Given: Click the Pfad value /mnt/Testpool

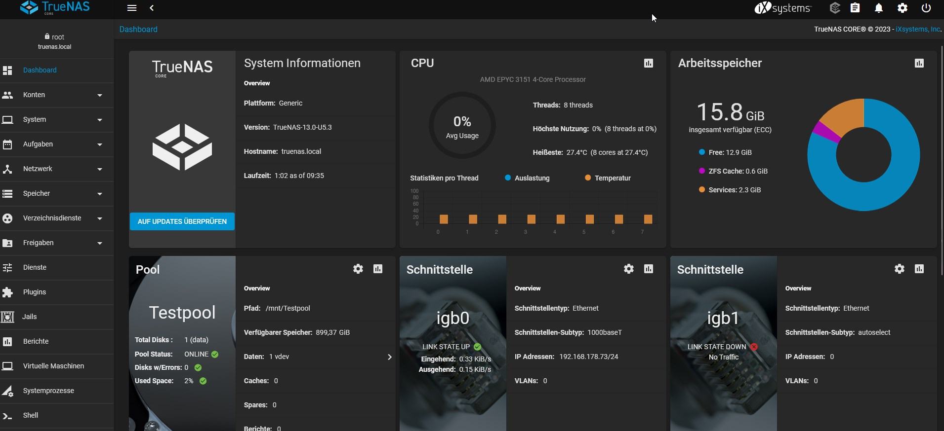Looking at the screenshot, I should [x=288, y=308].
